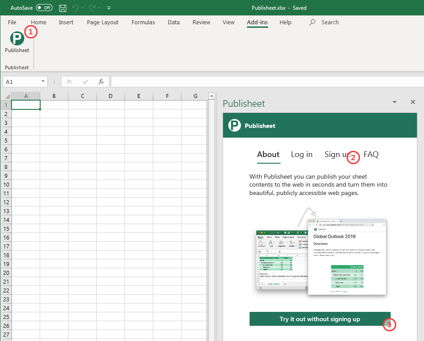This screenshot has height=341, width=424.
Task: Open the Review tab
Action: pyautogui.click(x=201, y=22)
